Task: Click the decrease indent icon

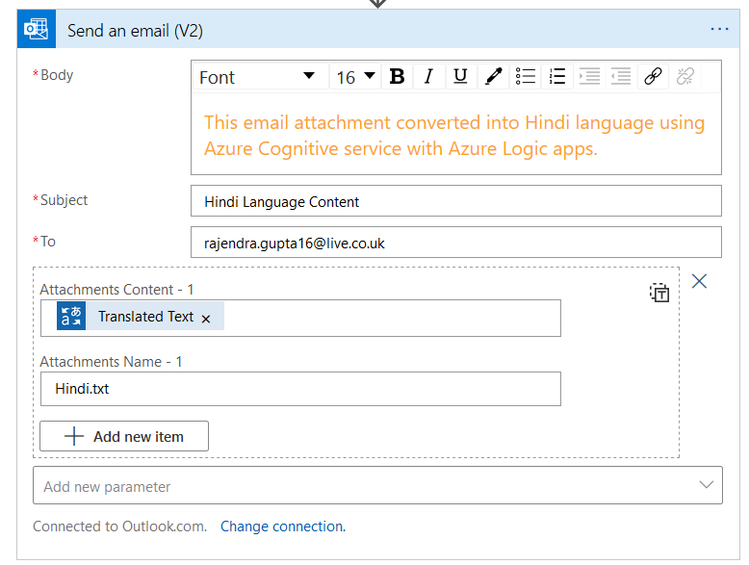Action: 621,77
